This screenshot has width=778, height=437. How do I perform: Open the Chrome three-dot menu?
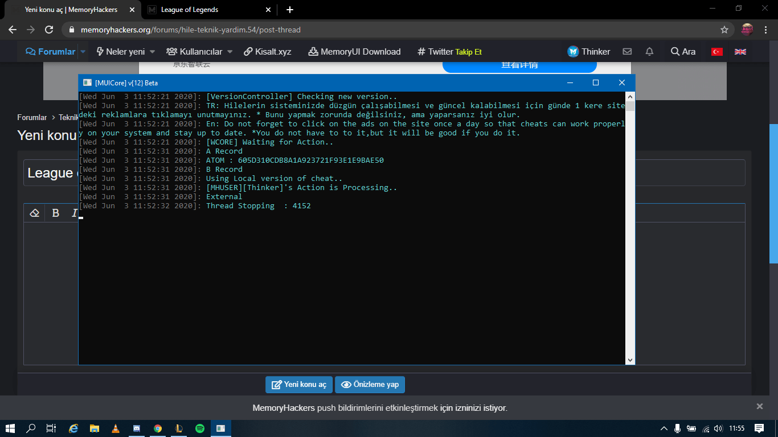765,30
